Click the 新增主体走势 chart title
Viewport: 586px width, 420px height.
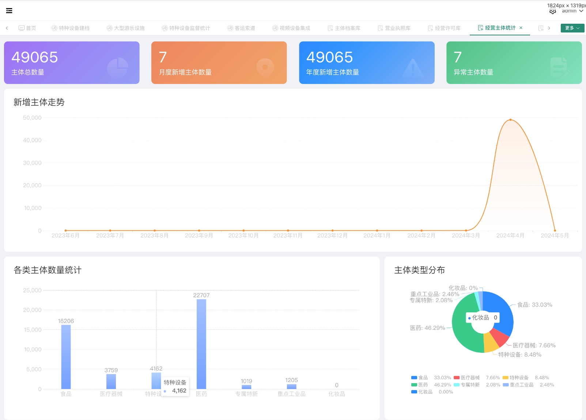coord(39,102)
